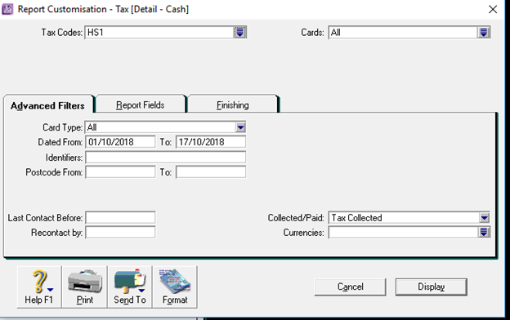This screenshot has width=510, height=320.
Task: Click the Cards field showing All
Action: (x=403, y=33)
